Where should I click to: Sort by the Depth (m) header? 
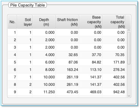(x=44, y=22)
